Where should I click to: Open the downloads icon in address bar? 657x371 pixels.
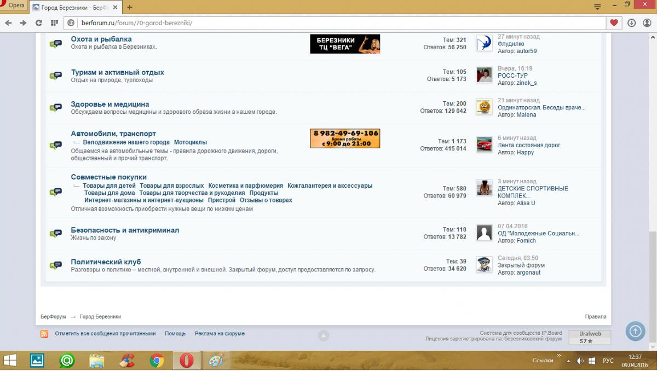pyautogui.click(x=631, y=23)
